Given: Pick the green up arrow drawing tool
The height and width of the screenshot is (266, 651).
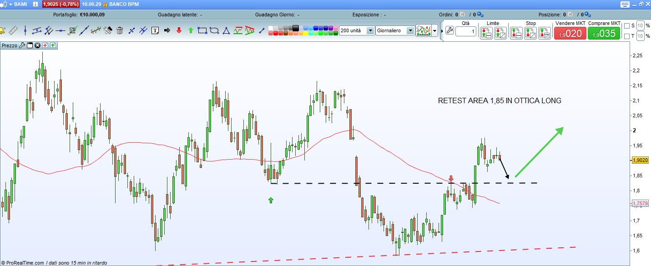Looking at the screenshot, I should [191, 31].
